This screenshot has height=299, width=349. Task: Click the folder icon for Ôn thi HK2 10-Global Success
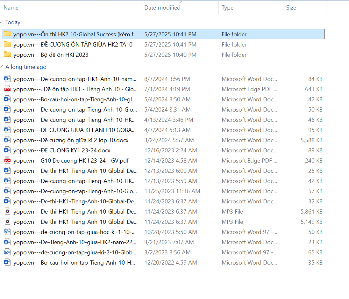tap(8, 34)
